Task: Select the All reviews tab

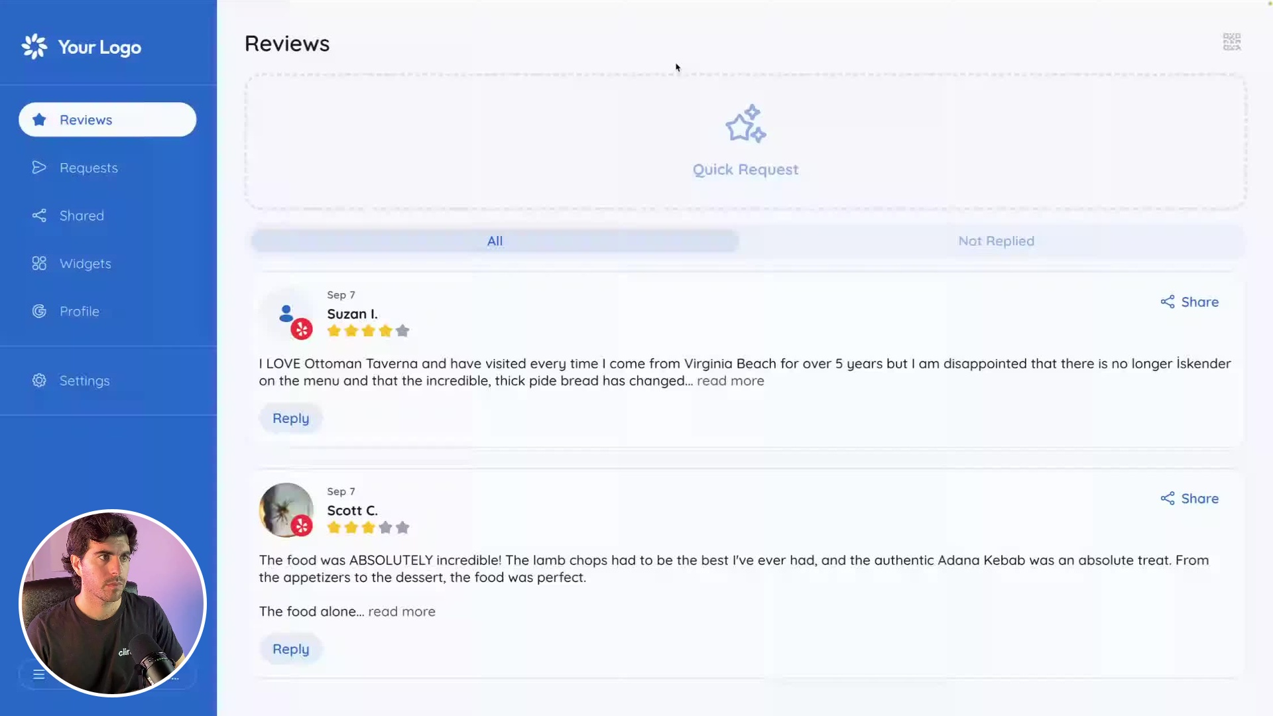Action: (495, 241)
